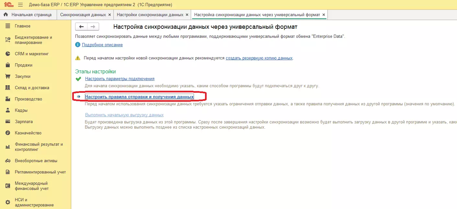The image size is (457, 209).
Task: Click the Бюджетирование и планирование icon
Action: pyautogui.click(x=8, y=40)
